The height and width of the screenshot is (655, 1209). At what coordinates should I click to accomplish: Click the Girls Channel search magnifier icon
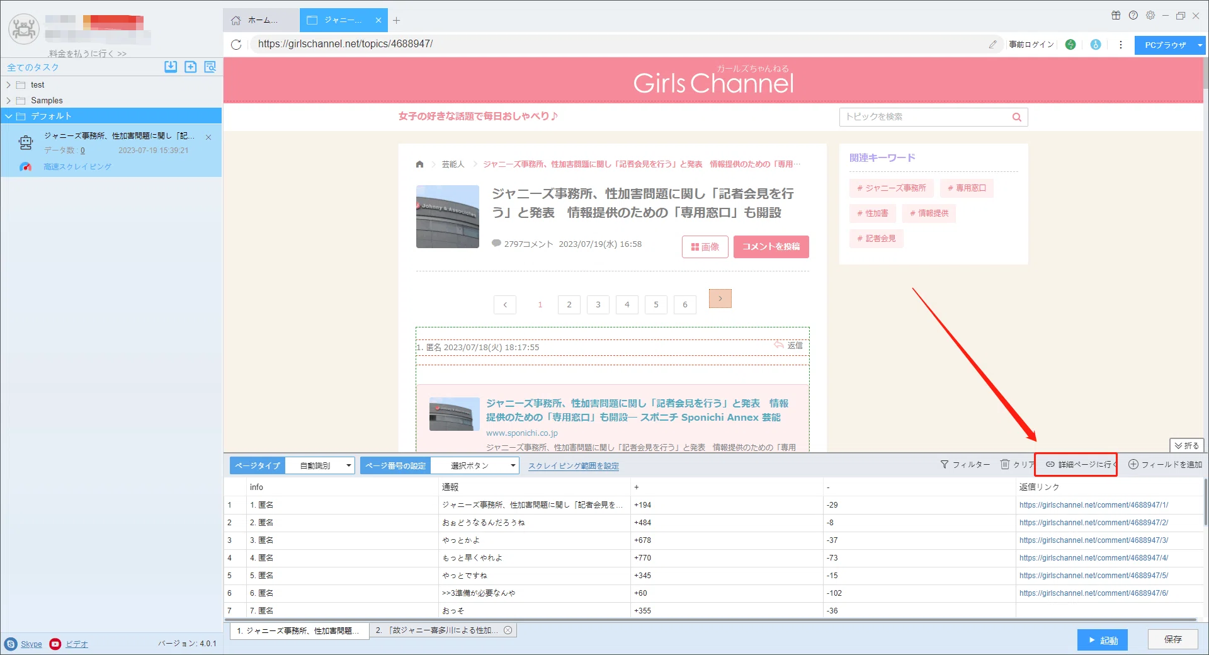(1016, 117)
